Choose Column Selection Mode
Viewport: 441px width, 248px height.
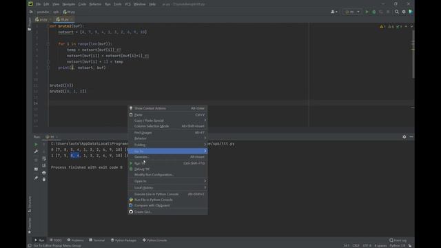[x=167, y=126]
